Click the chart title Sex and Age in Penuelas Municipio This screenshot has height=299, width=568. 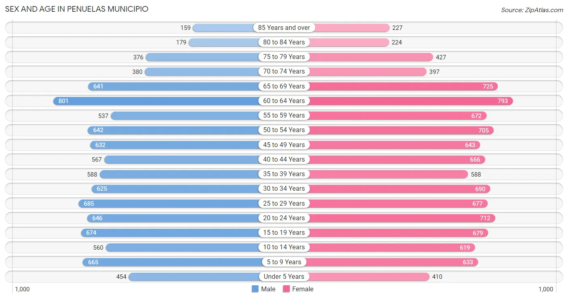77,9
